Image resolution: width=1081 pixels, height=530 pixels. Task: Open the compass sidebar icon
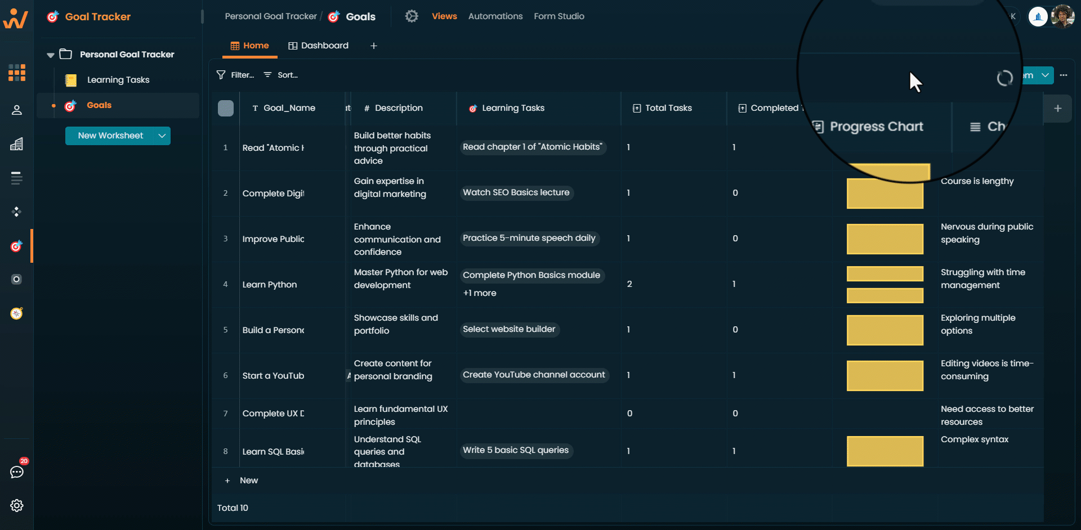tap(17, 313)
